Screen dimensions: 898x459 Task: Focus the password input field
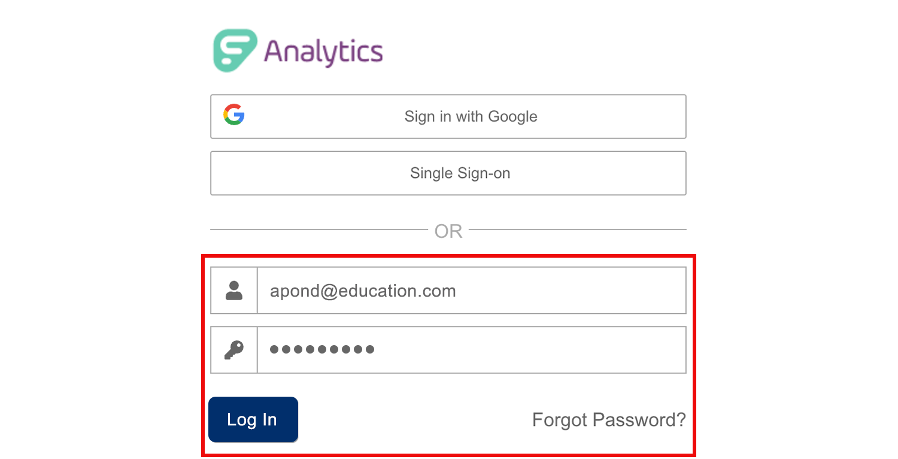pyautogui.click(x=472, y=350)
